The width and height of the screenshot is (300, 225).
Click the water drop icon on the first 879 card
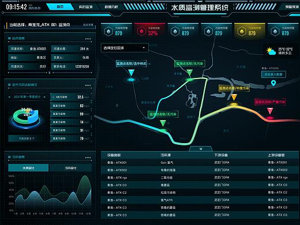(x=108, y=31)
